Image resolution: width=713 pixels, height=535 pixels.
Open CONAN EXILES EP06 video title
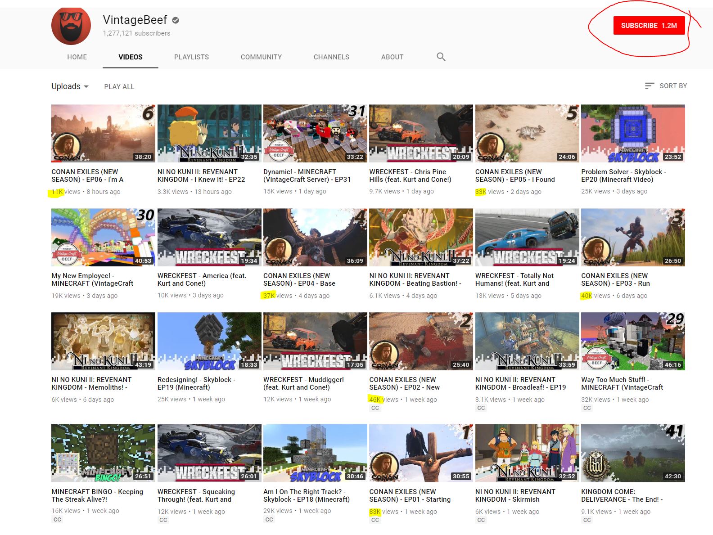click(87, 175)
